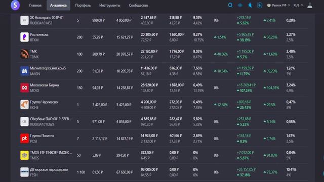The width and height of the screenshot is (324, 182).
Task: Click the Ростелеком company logo
Action: click(x=24, y=37)
